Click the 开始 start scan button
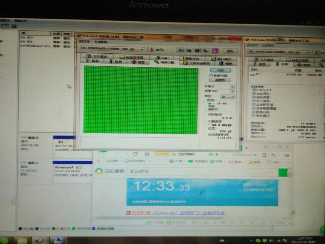 tap(220, 70)
